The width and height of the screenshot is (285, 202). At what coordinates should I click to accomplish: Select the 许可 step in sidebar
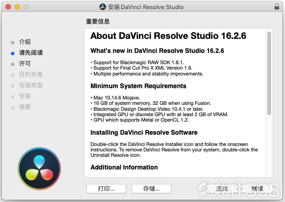pos(25,64)
